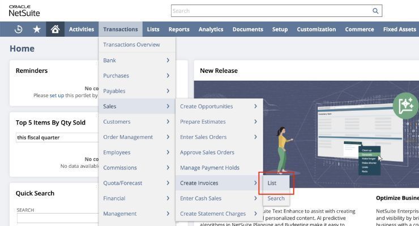Image resolution: width=419 pixels, height=226 pixels.
Task: Click the Quick Search input field
Action: click(x=57, y=218)
